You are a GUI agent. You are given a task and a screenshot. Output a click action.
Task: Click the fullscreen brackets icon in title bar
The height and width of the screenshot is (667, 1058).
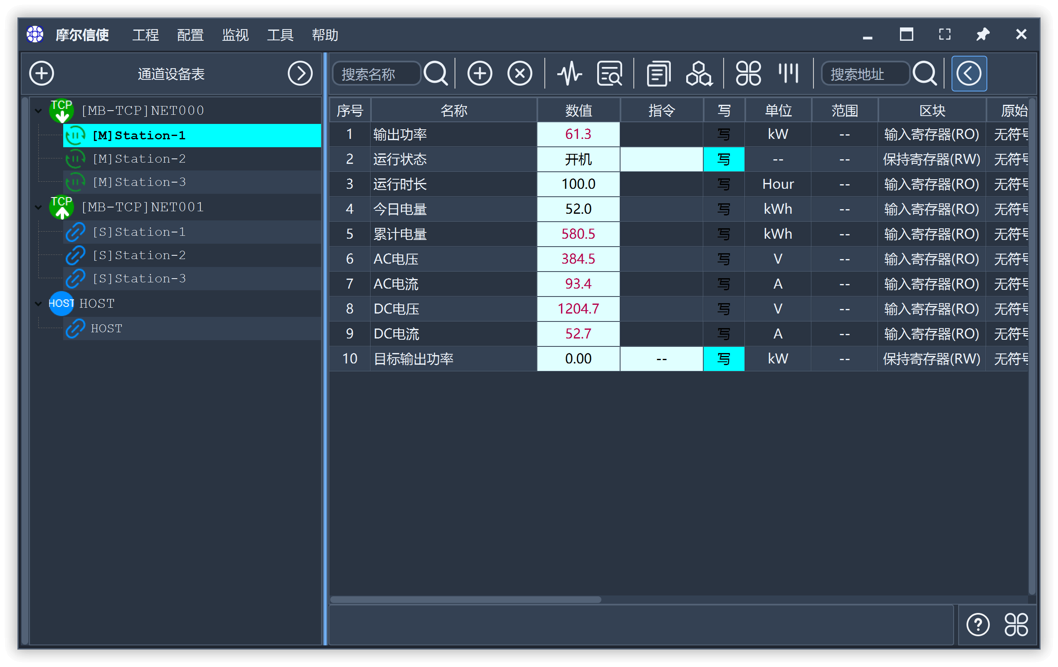pyautogui.click(x=944, y=34)
